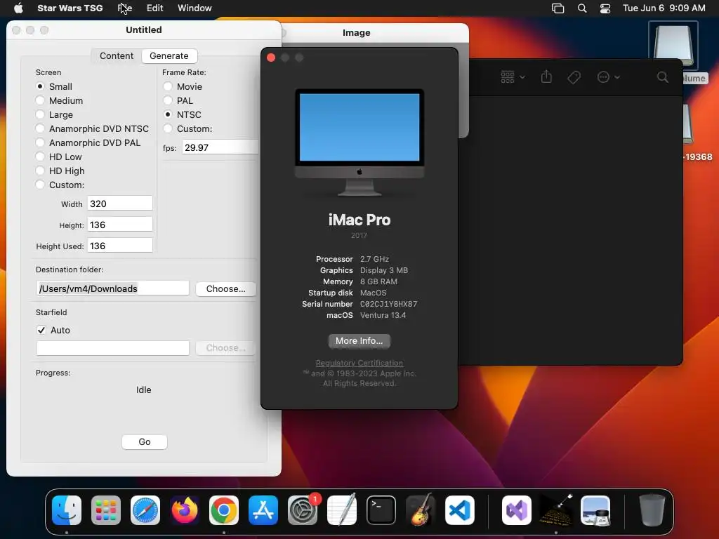719x539 pixels.
Task: Open the Regulatory Certification link
Action: [359, 363]
